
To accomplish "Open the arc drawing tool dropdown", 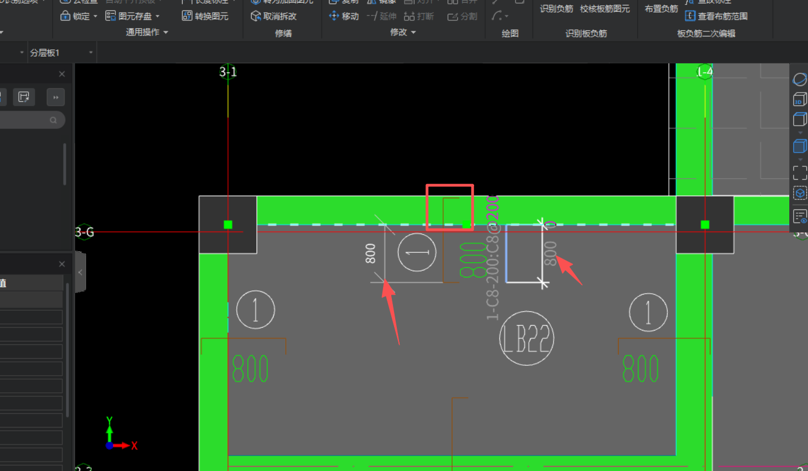I will tap(507, 17).
